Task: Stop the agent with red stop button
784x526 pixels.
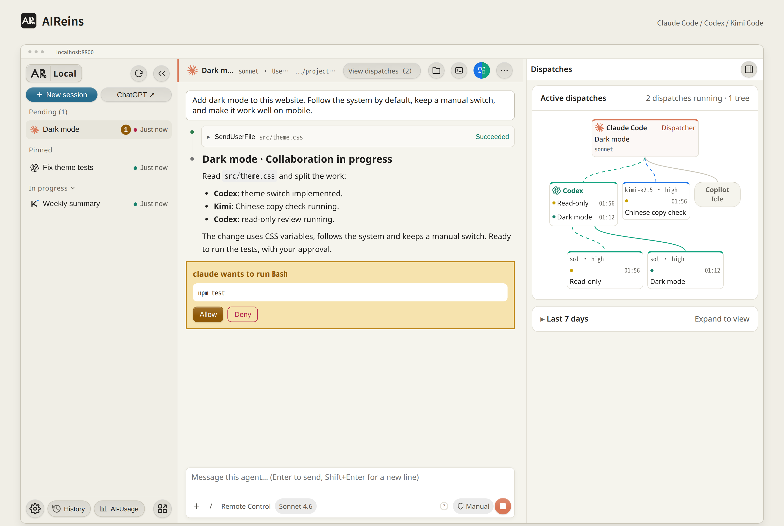Action: (503, 506)
